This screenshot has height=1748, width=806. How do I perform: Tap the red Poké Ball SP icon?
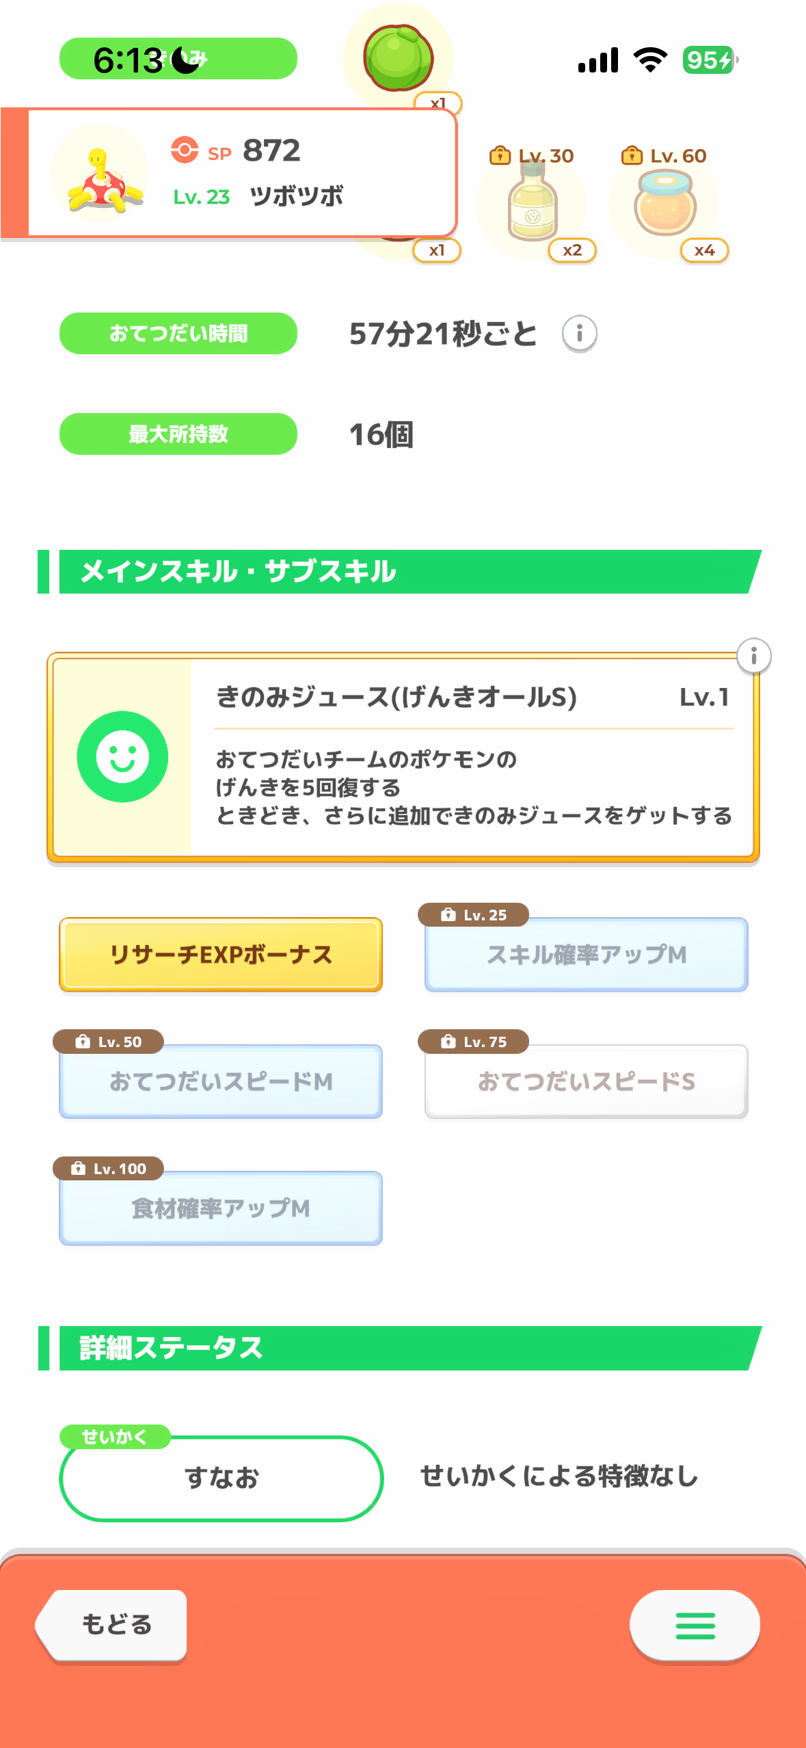(x=185, y=150)
